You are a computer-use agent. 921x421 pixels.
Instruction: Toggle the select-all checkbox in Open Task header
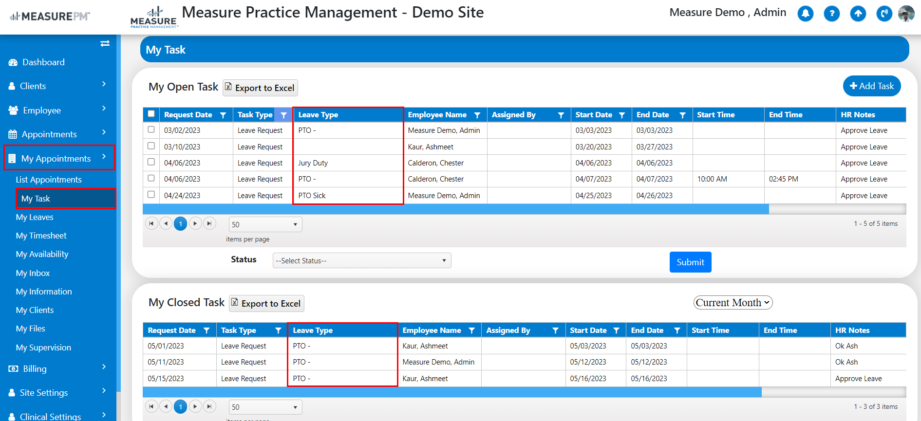pos(151,113)
